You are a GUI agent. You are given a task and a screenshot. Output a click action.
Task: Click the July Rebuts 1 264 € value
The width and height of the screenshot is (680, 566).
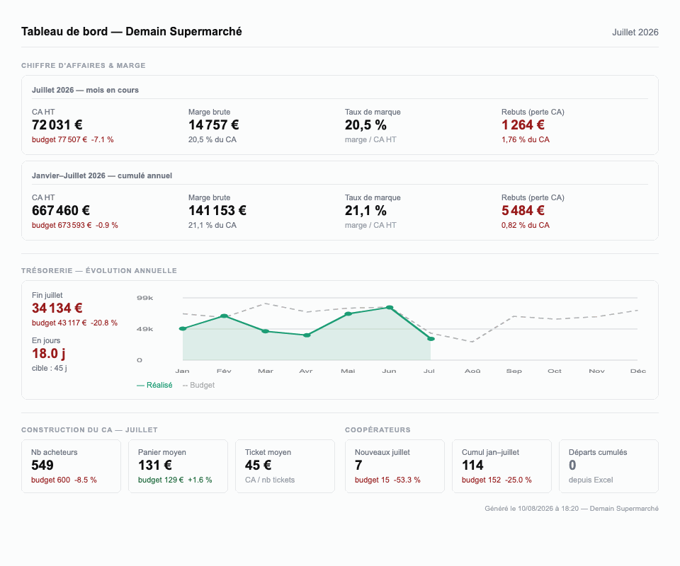(x=523, y=125)
